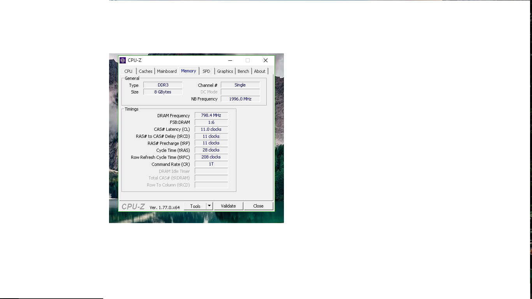The width and height of the screenshot is (532, 299).
Task: Open the Caches tab
Action: pos(146,71)
